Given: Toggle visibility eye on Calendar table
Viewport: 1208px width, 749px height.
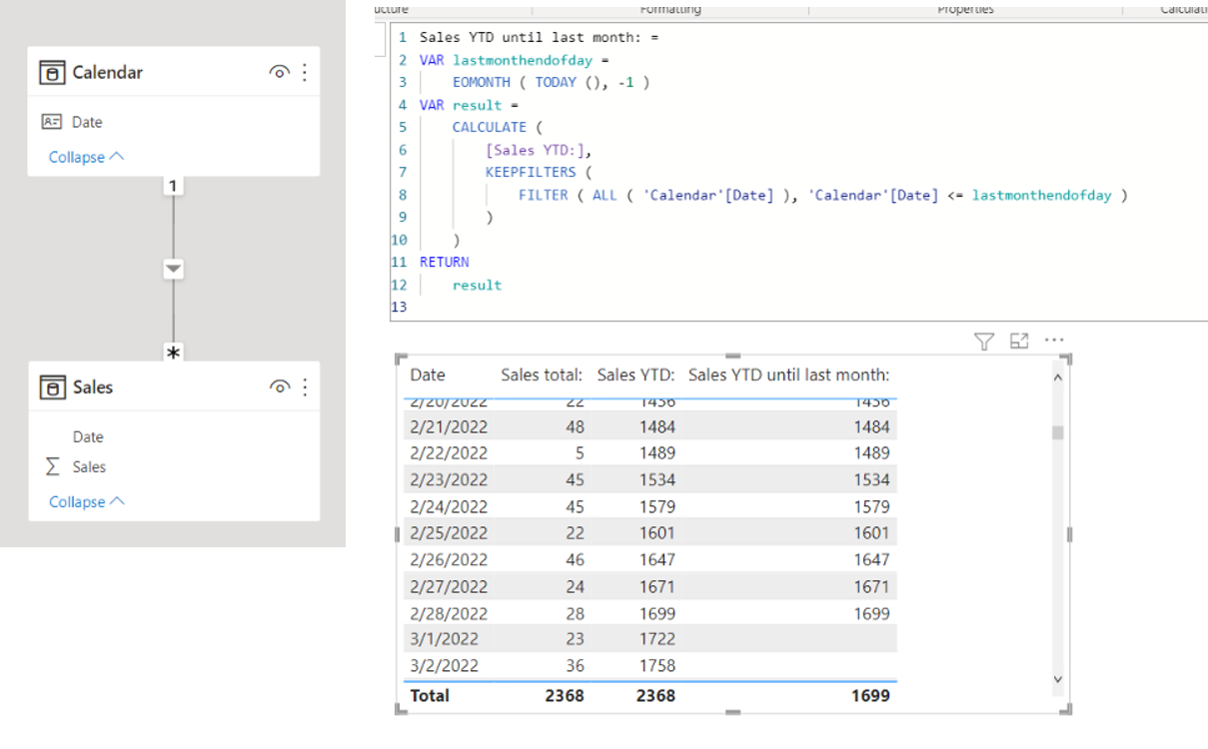Looking at the screenshot, I should click(280, 72).
